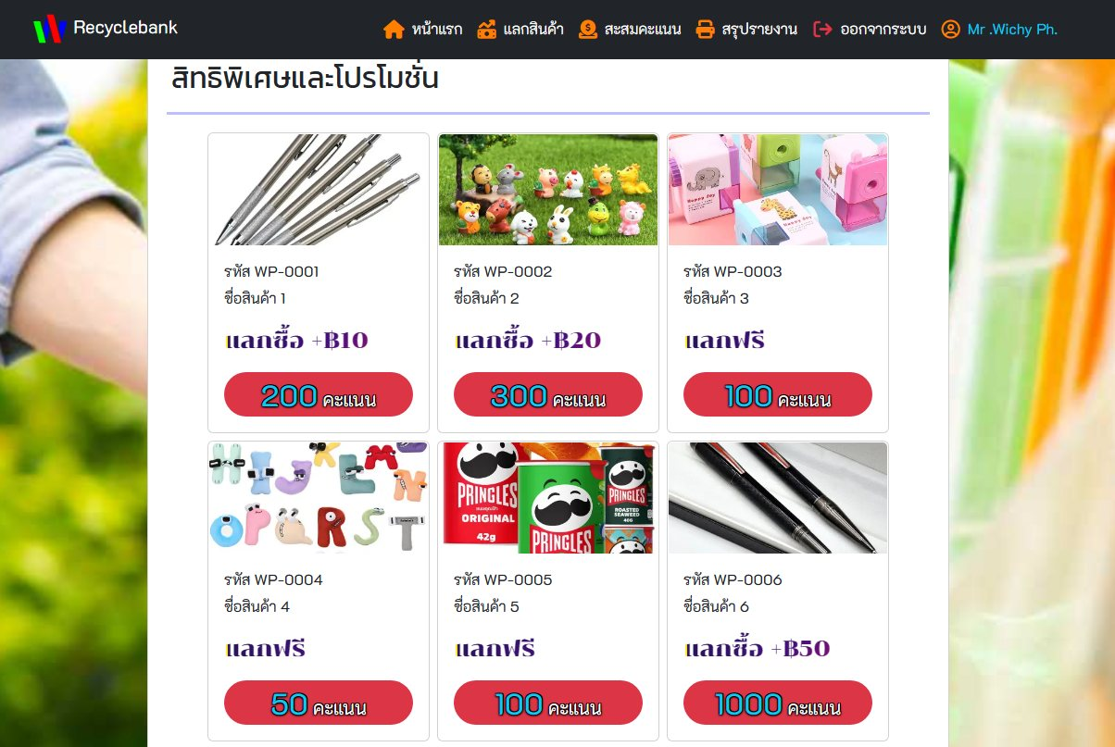Click the Recyclebank colorful logo icon
The width and height of the screenshot is (1115, 747).
tap(50, 29)
